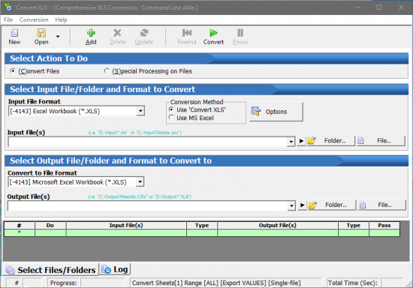Click the 'Output File(s)' column header
This screenshot has height=288, width=413.
tap(278, 226)
